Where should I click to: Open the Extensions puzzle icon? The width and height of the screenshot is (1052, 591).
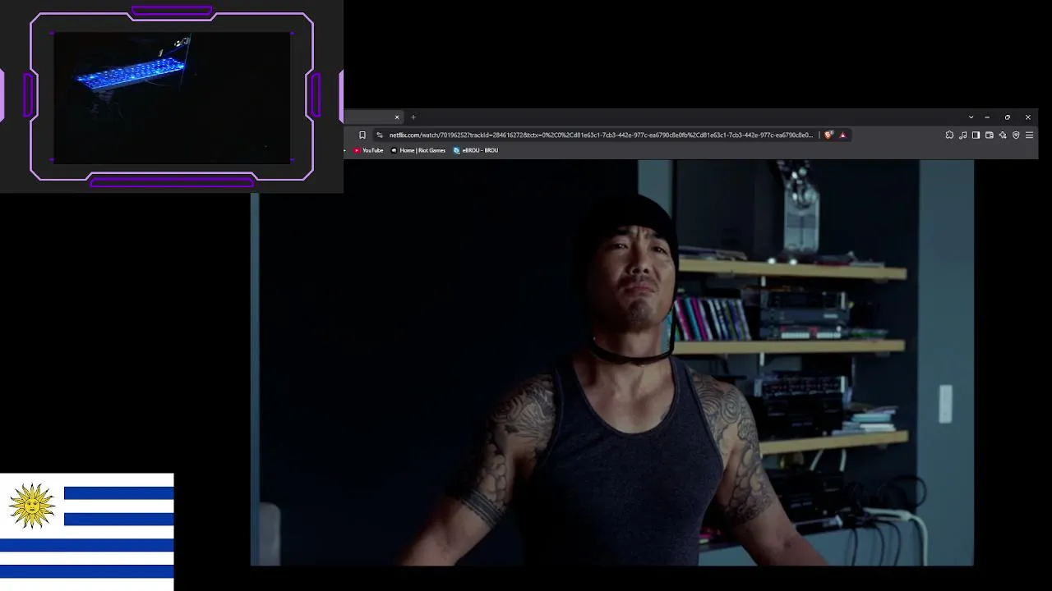949,135
